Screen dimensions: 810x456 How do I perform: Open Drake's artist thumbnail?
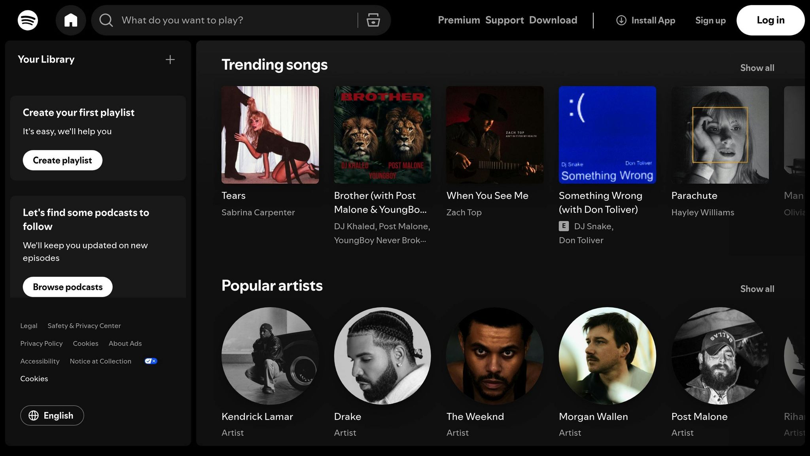[x=382, y=356]
